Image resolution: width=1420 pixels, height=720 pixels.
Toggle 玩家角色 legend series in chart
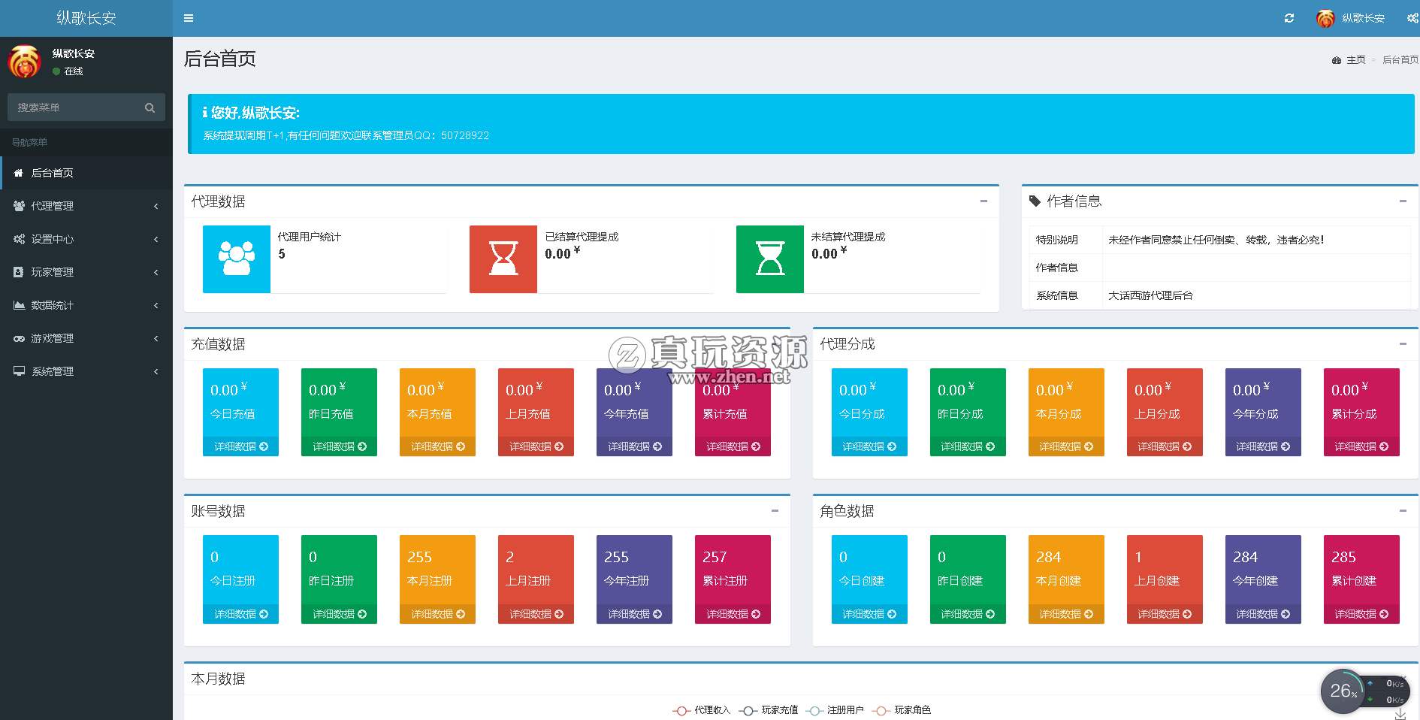tap(902, 710)
